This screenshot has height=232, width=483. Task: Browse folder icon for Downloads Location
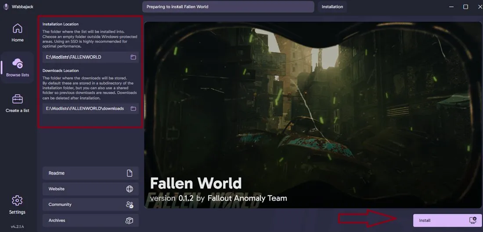133,109
